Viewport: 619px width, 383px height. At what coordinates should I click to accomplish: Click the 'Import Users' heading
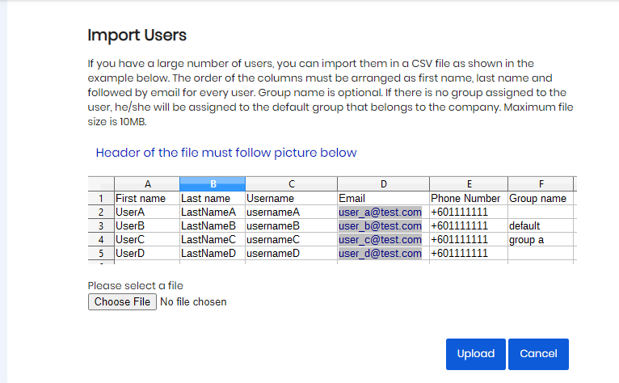coord(137,36)
